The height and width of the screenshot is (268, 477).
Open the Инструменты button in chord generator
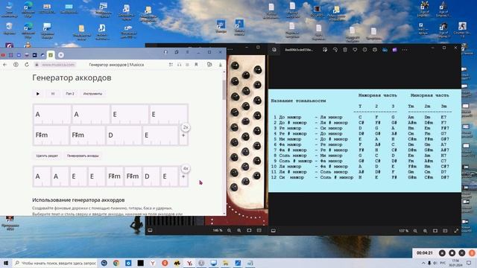pos(92,94)
